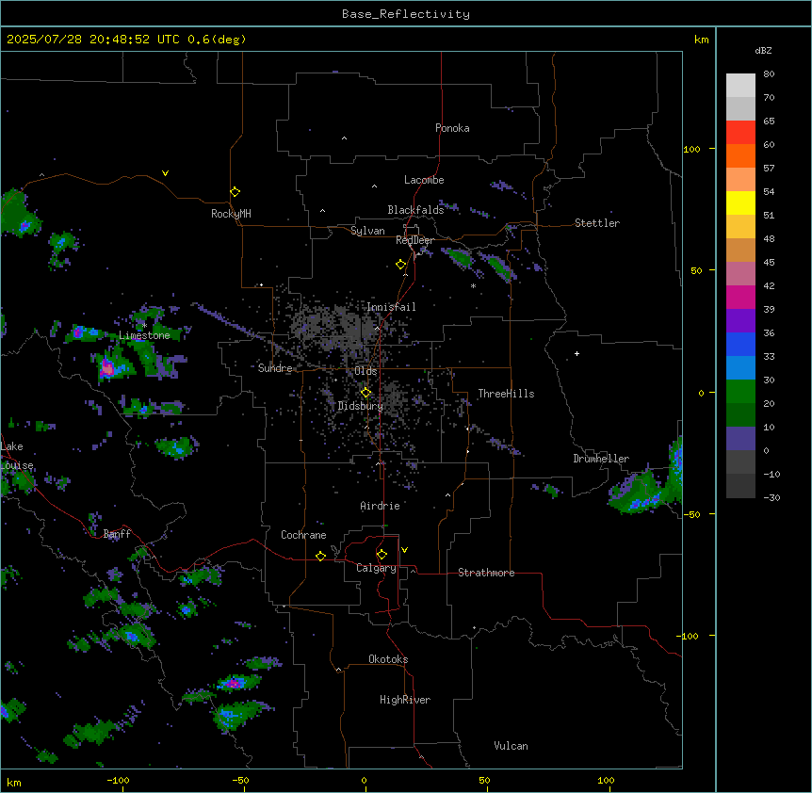Select the RedDeer label

(414, 240)
